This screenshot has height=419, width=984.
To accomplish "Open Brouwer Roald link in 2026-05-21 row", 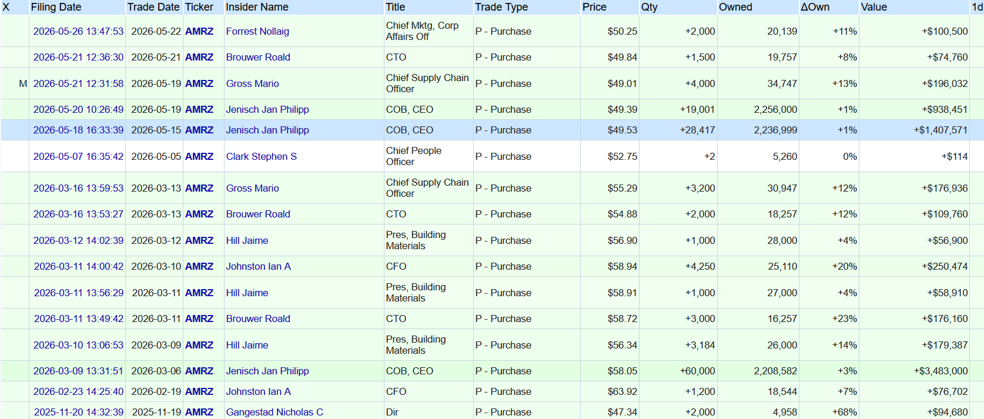I will (x=258, y=57).
